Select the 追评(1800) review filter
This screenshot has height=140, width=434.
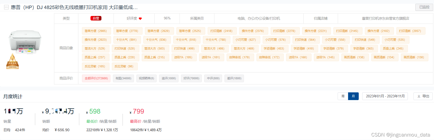[169, 78]
